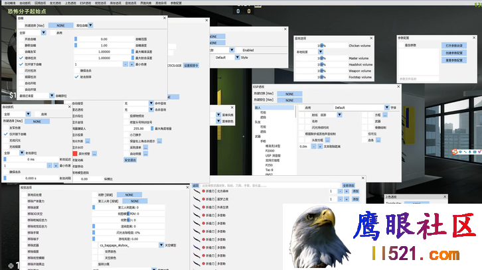Click the NONE hotkey button for 第三人称 [按键]
This screenshot has height=270, width=482.
pos(135,201)
